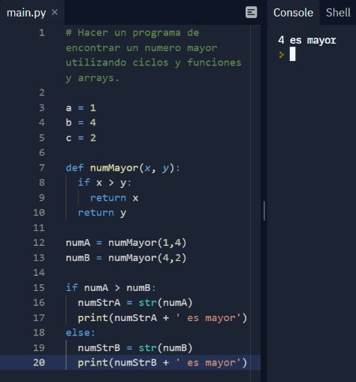Click line number 12 in gutter
The image size is (356, 382).
tap(39, 243)
